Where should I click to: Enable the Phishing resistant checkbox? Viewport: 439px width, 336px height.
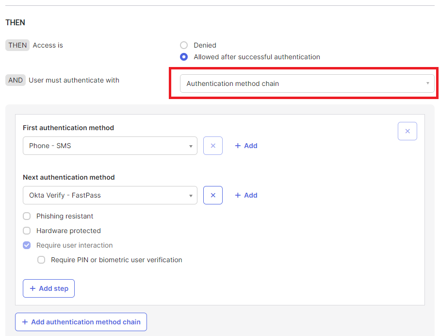click(x=27, y=216)
